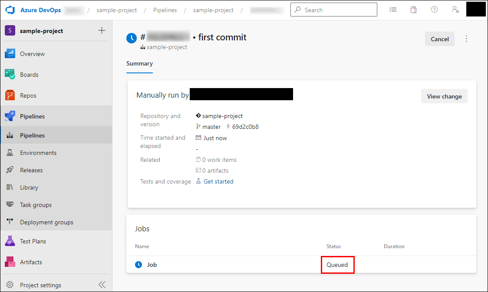
Task: Collapse the sidebar with double-chevron icon
Action: (102, 285)
